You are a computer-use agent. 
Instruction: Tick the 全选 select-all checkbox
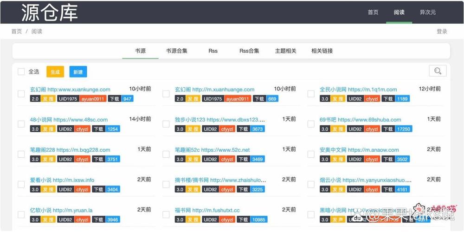tap(21, 71)
